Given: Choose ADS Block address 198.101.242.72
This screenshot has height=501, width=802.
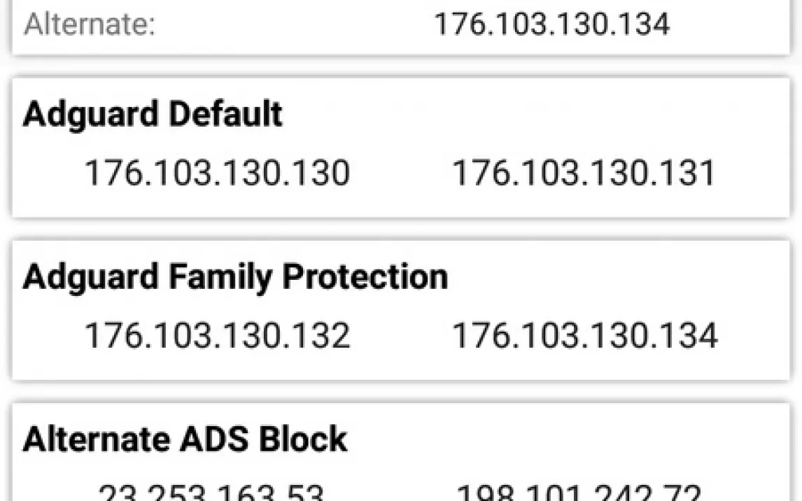Looking at the screenshot, I should point(578,493).
